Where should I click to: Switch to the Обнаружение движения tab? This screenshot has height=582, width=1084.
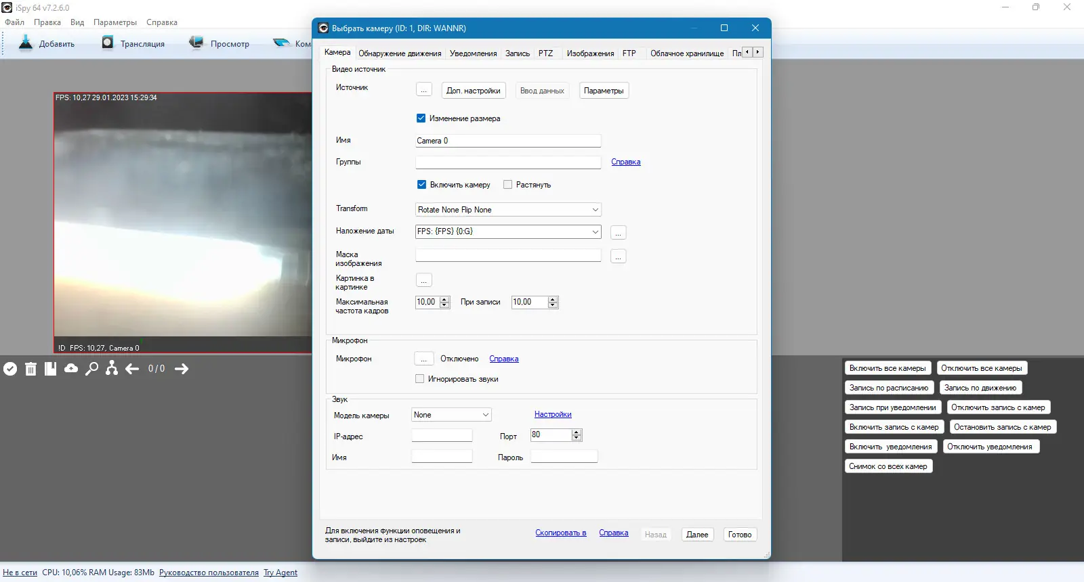point(400,53)
